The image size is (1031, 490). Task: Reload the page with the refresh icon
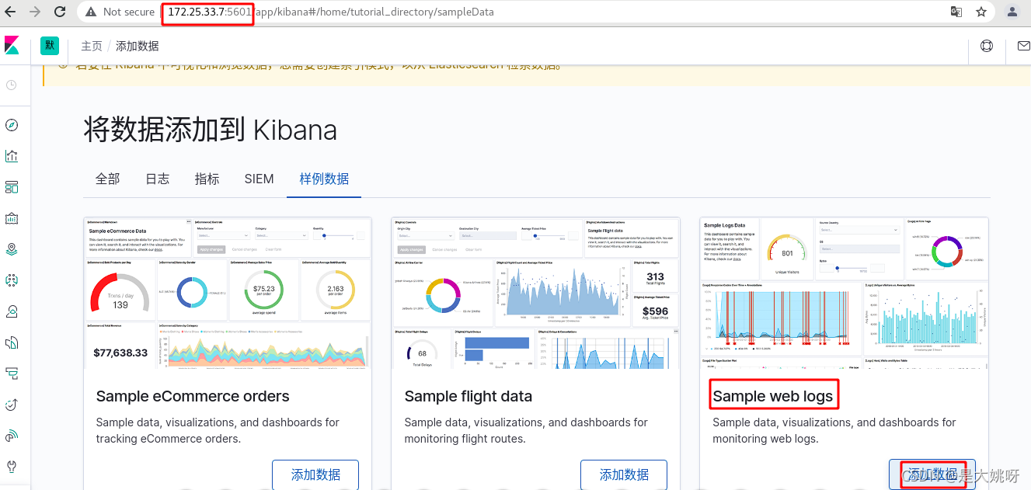pos(60,12)
